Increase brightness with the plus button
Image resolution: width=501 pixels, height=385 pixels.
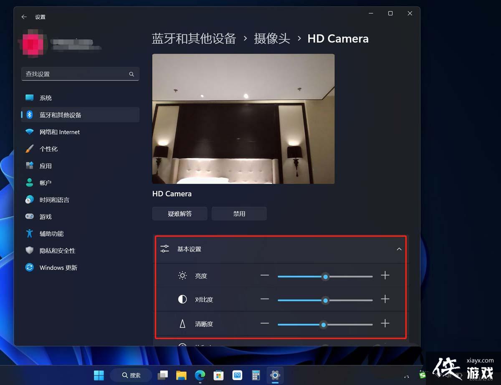point(385,276)
